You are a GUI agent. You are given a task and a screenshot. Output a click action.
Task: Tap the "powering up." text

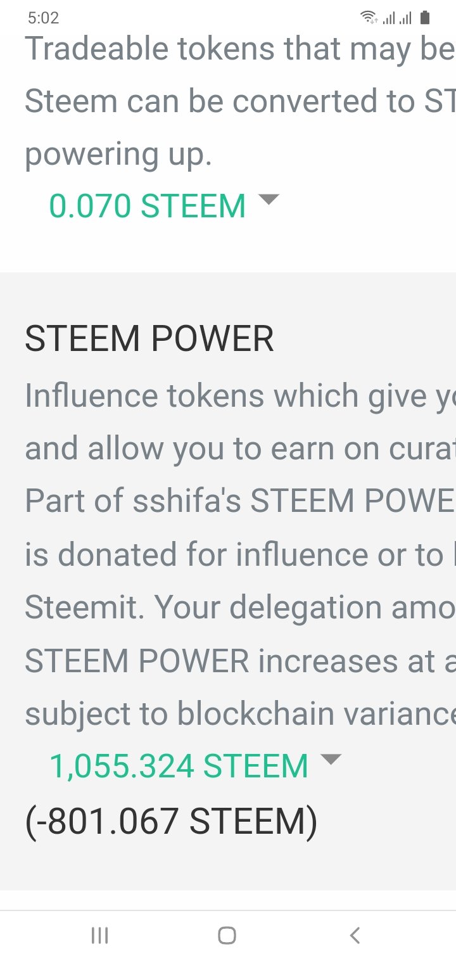pos(118,155)
